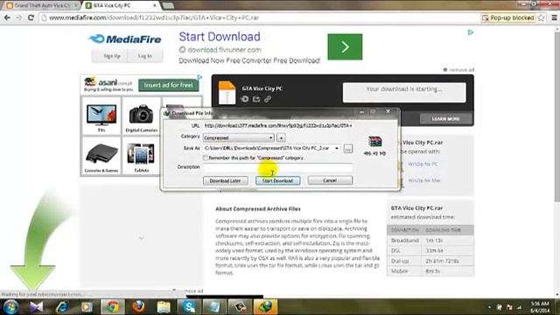Click the TVs category thumbnail

point(101,116)
